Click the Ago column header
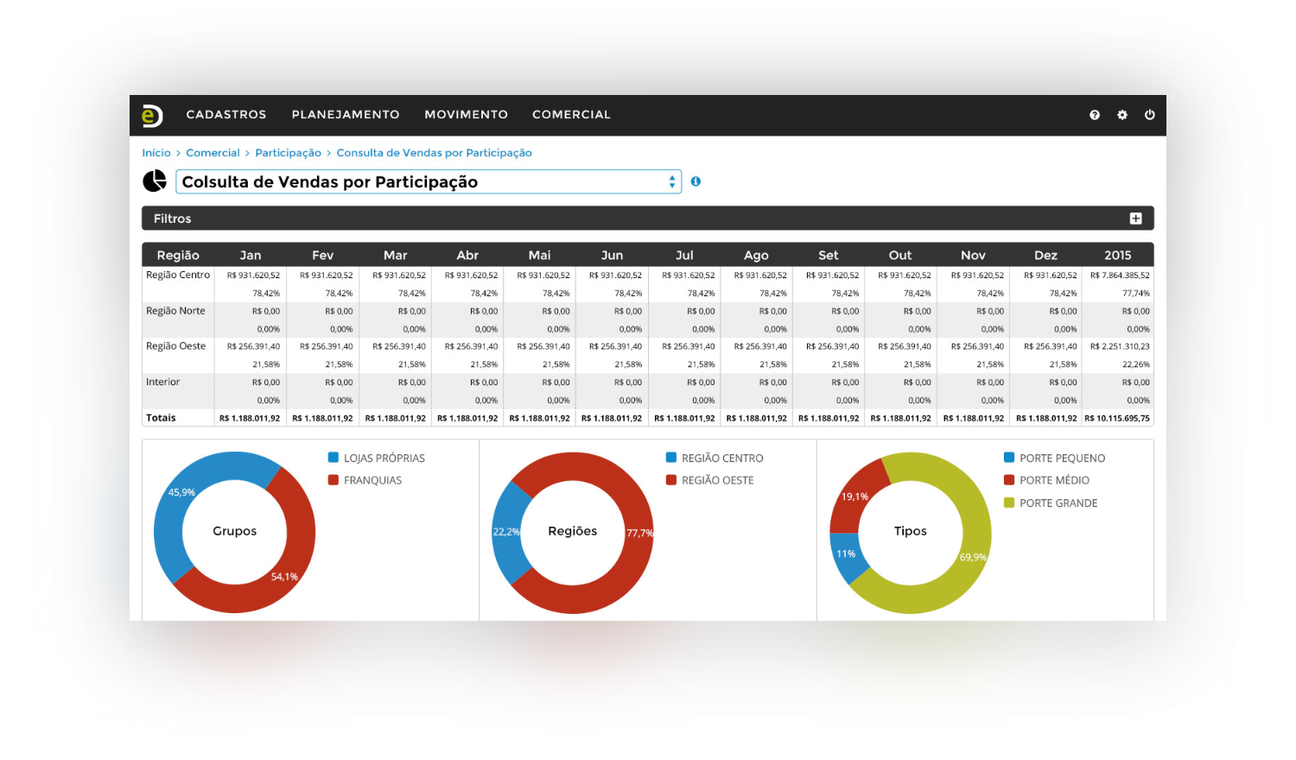1296x760 pixels. [x=756, y=255]
